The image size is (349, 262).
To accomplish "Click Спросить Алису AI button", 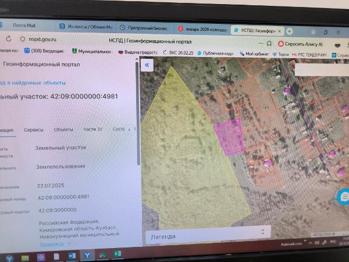I will (x=301, y=44).
